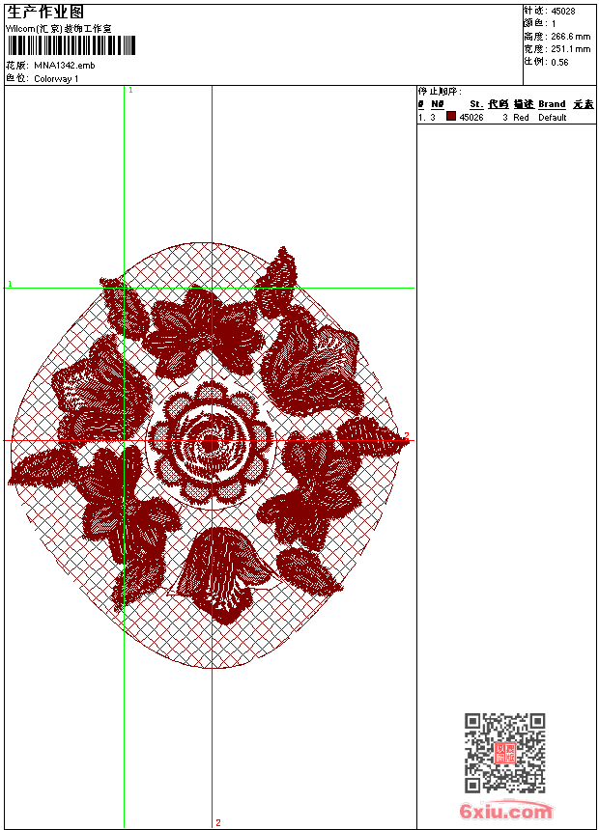Click the file name MNA1342.emb
This screenshot has width=599, height=830.
click(65, 66)
